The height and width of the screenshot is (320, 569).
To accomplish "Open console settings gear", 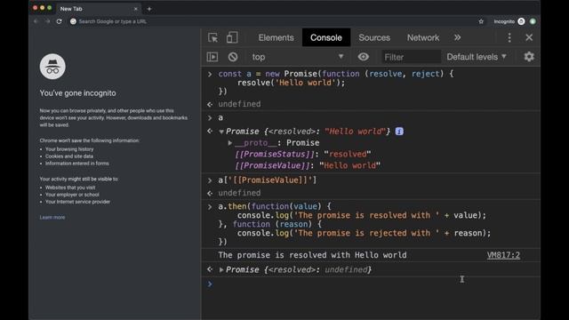I will point(529,57).
